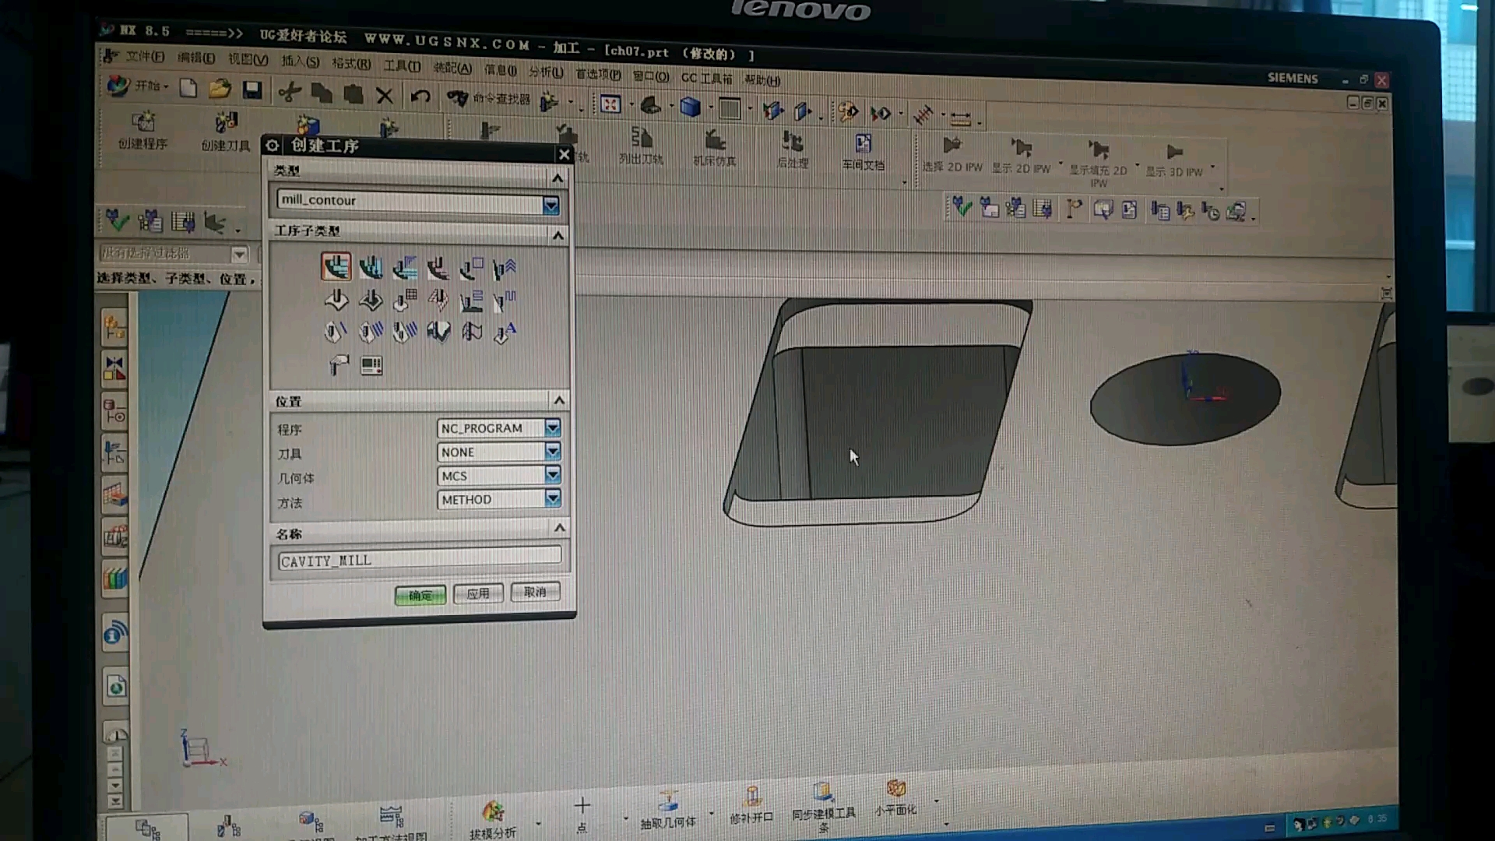
Task: Open the 刀具 NONE dropdown
Action: pos(552,451)
